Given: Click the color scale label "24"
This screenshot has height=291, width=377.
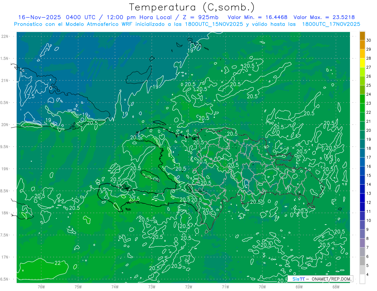Looking at the screenshot, I should coord(369,94).
